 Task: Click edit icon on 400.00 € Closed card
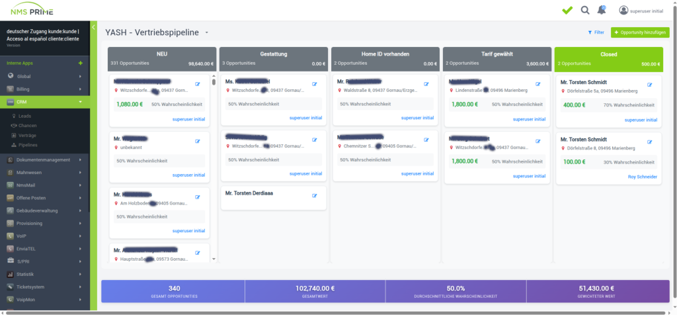(x=649, y=85)
